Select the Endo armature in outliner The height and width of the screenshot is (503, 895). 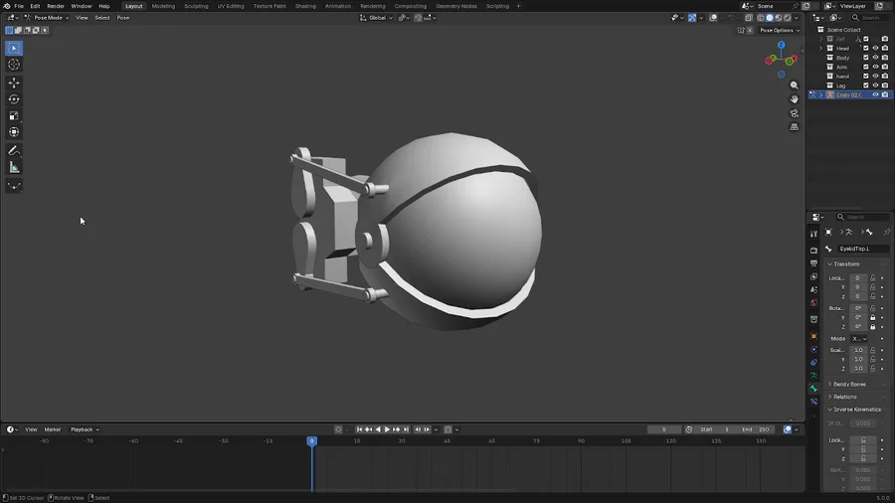click(x=848, y=94)
